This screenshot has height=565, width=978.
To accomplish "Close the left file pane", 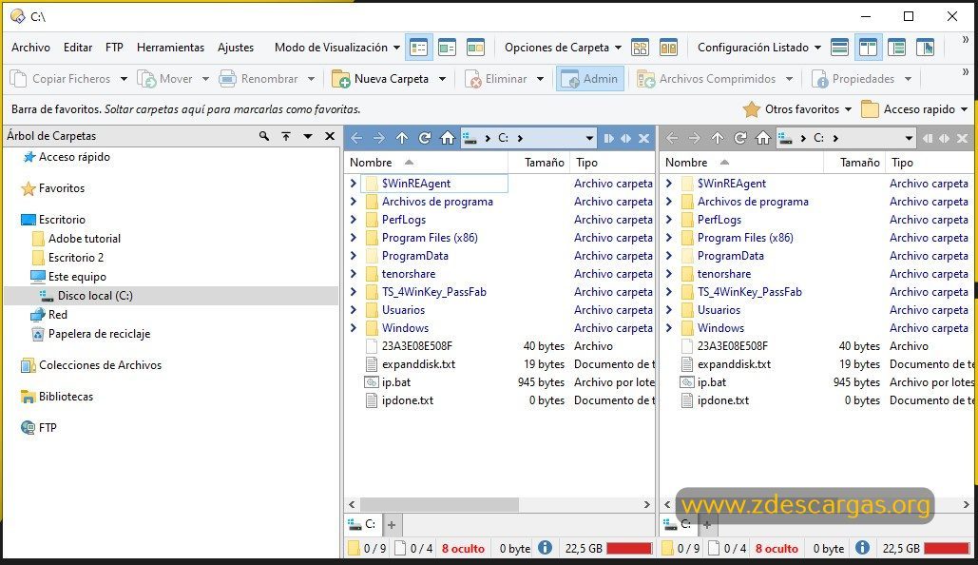I will click(644, 138).
